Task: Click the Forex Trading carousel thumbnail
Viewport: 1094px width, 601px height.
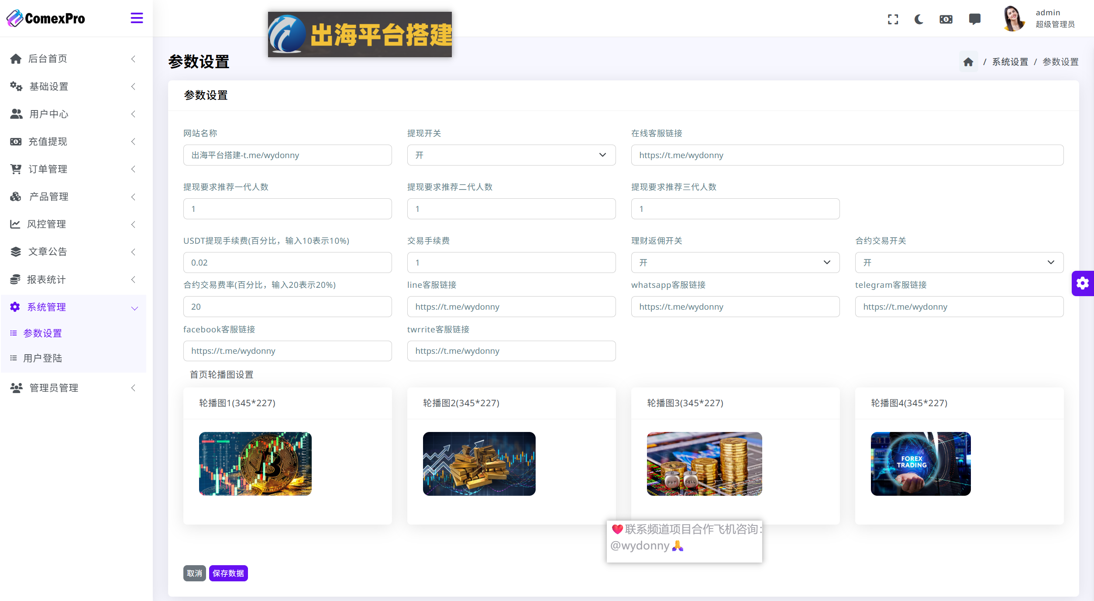Action: click(920, 464)
